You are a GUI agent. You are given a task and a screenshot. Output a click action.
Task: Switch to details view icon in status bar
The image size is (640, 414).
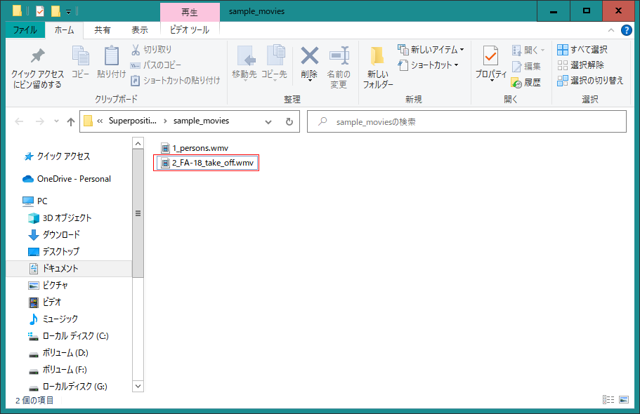(608, 400)
